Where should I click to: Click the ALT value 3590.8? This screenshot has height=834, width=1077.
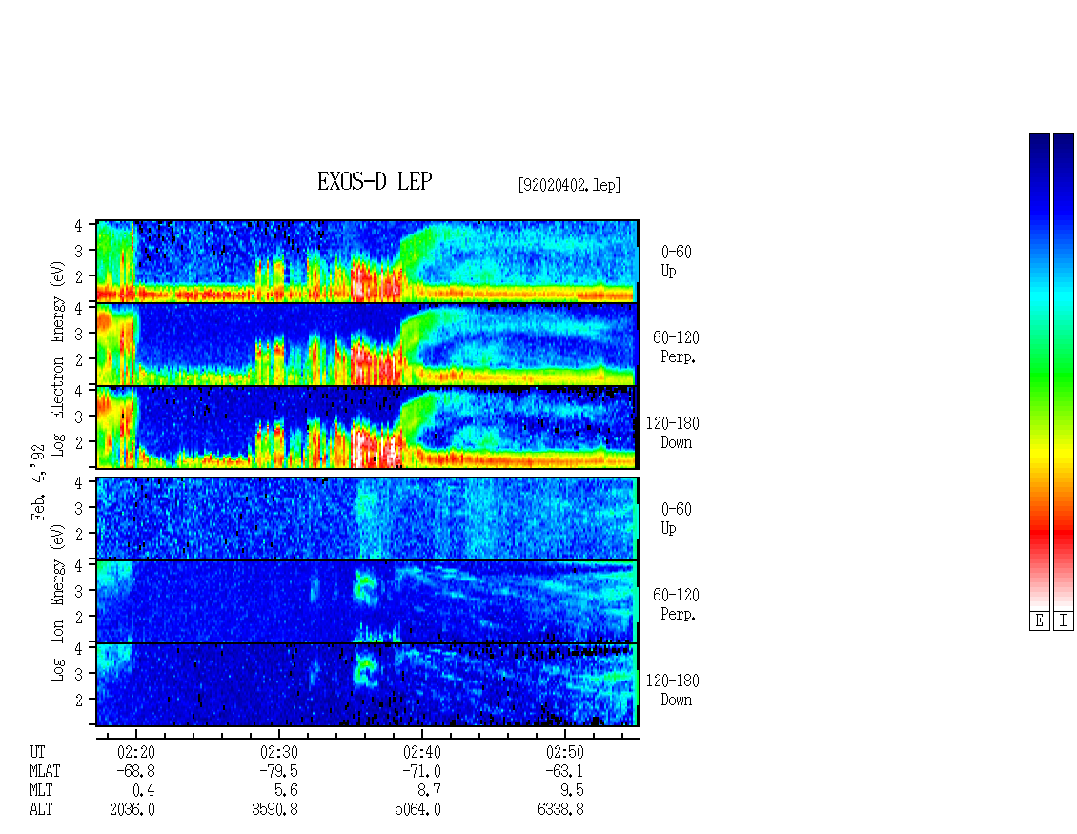[x=275, y=810]
